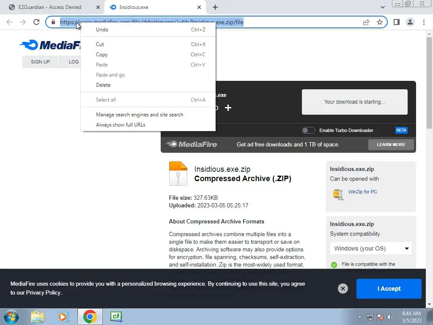Viewport: 433px width, 325px height.
Task: Choose Copy from the context menu
Action: tap(148, 55)
